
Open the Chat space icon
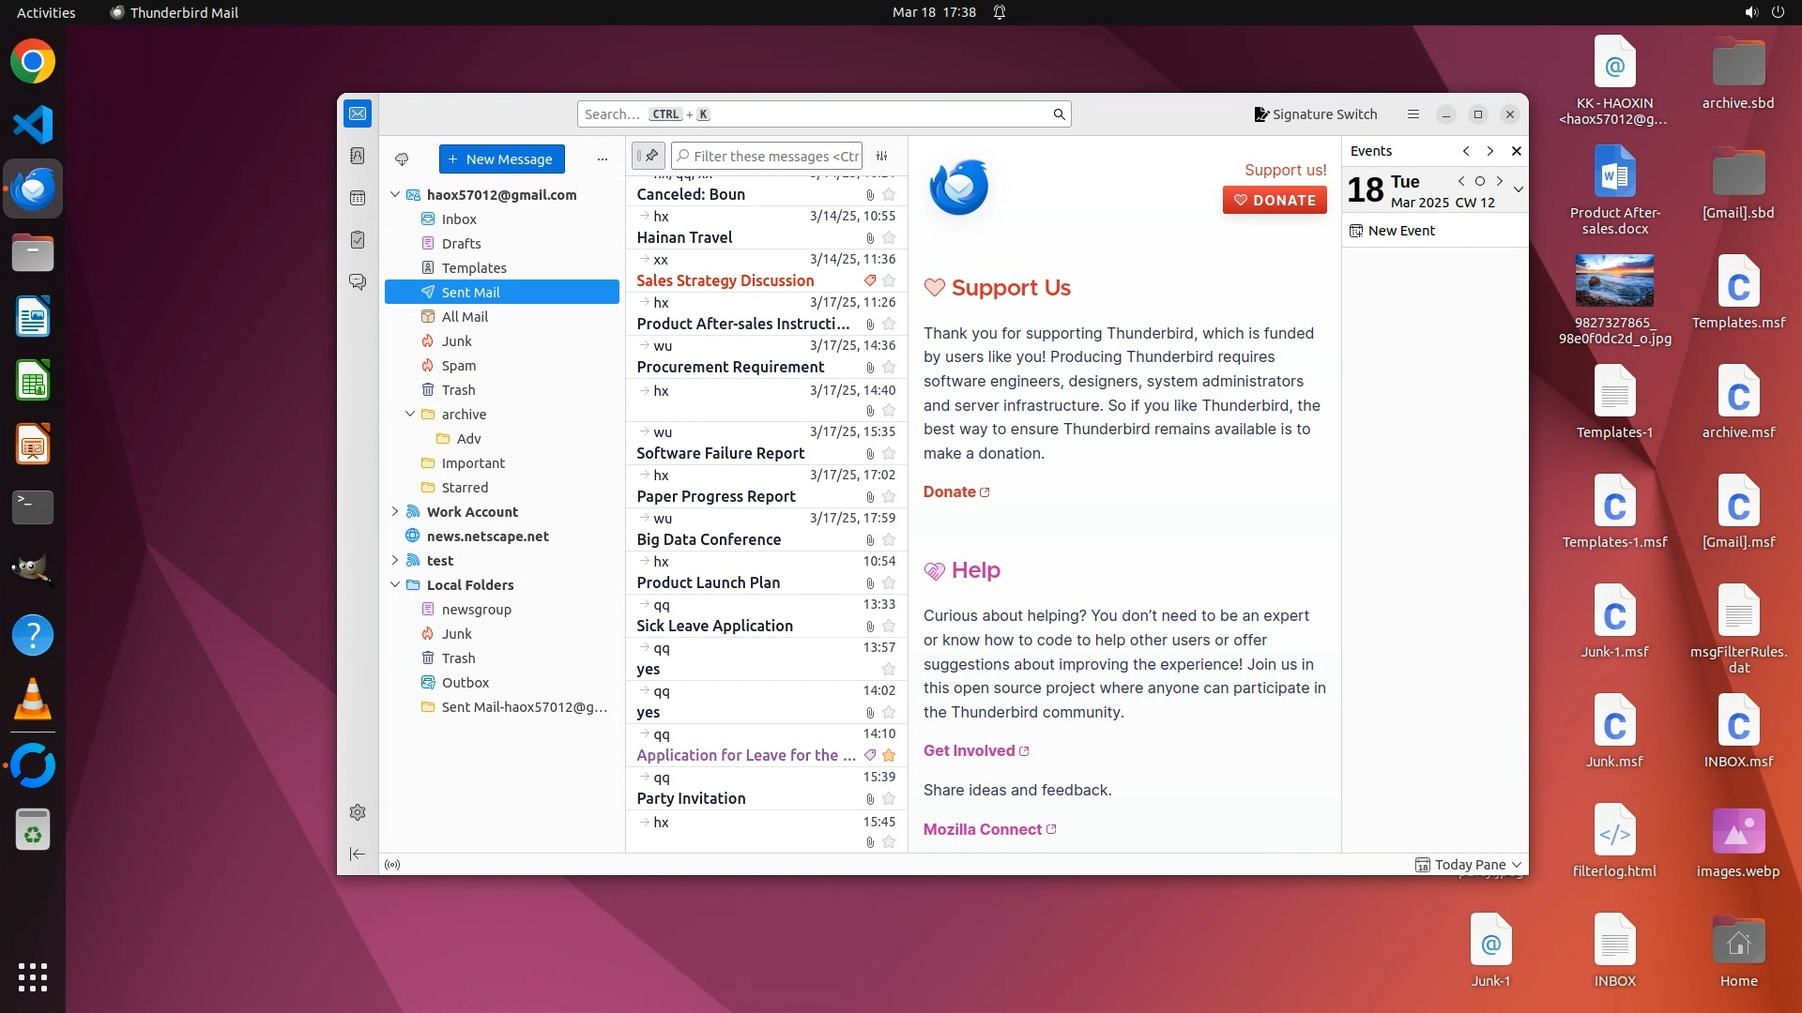358,282
